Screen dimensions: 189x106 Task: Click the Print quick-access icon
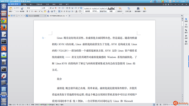click(x=14, y=16)
